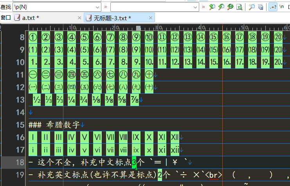Open the find history dropdown arrow
The width and height of the screenshot is (290, 186).
(97, 7)
